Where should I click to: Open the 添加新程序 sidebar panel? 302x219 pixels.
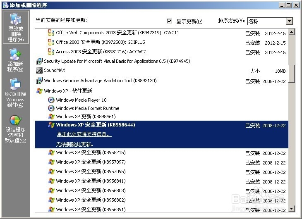coord(15,60)
